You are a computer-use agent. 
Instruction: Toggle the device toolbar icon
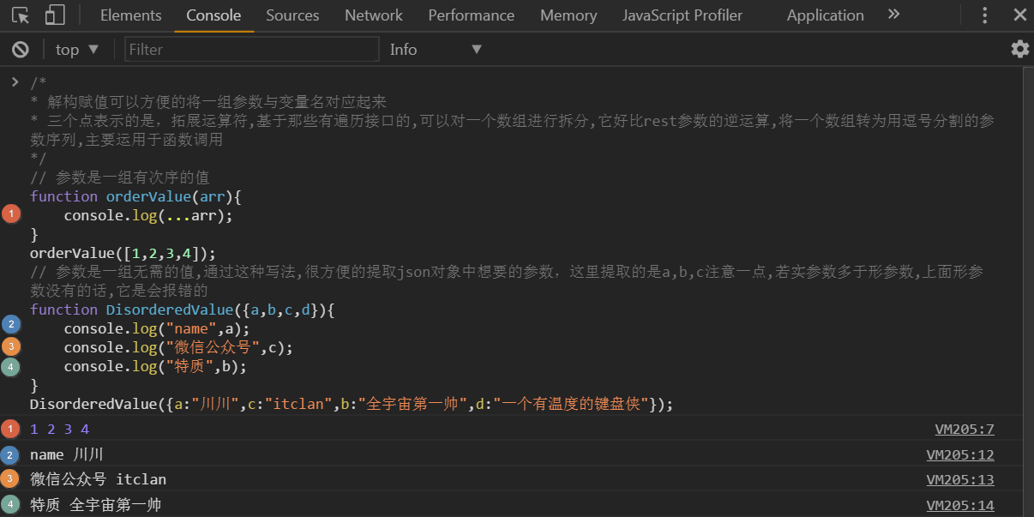click(x=55, y=15)
